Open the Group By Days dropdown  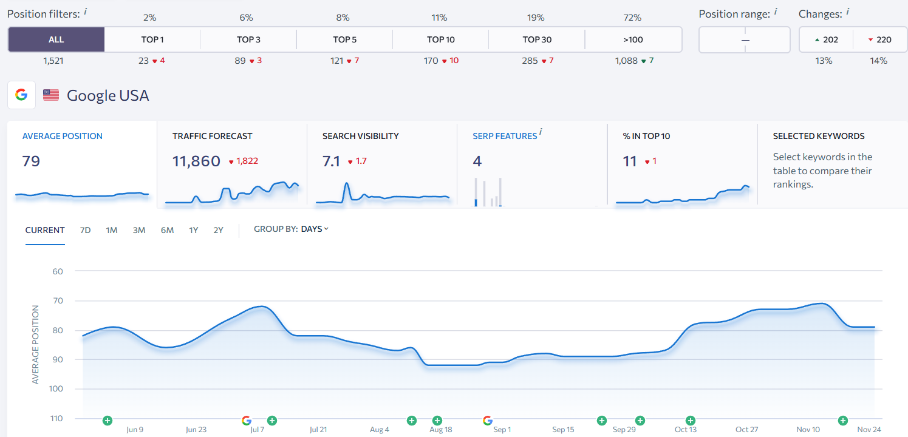coord(315,229)
